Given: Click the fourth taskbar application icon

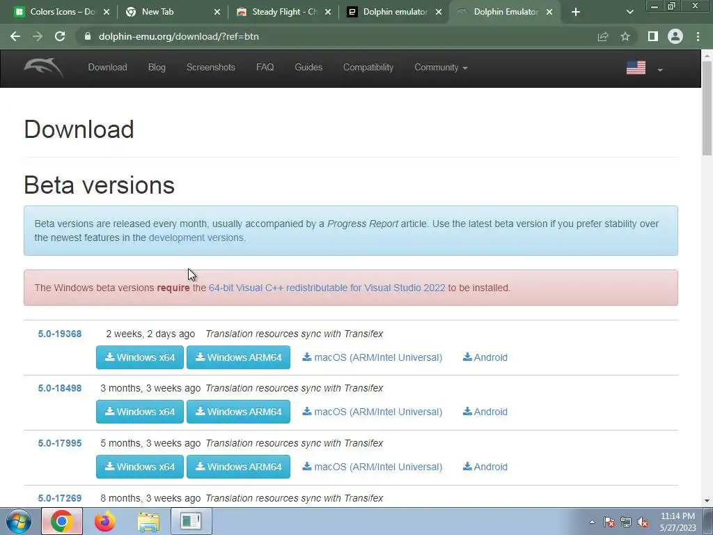Looking at the screenshot, I should (x=191, y=521).
